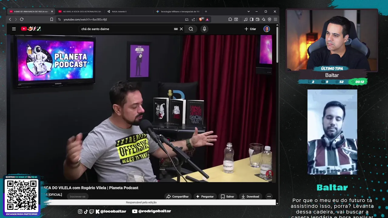The image size is (388, 218).
Task: Click the browser vertical scrollbar thumb
Action: click(277, 45)
